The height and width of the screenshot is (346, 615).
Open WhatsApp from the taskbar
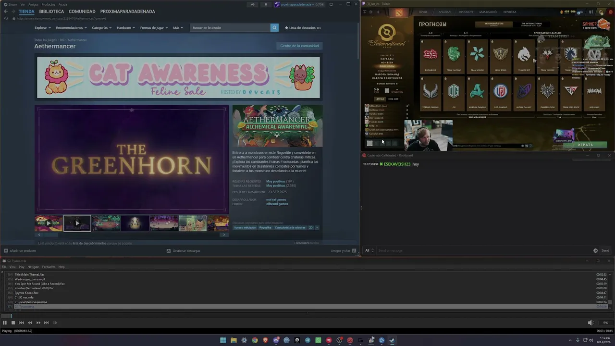pos(318,340)
